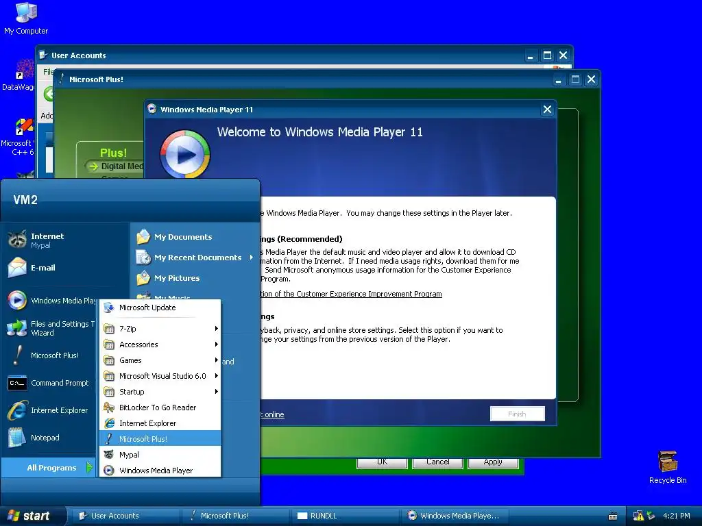Screen dimensions: 702x526
Task: Launch BitLocker To Go Reader
Action: [160, 408]
